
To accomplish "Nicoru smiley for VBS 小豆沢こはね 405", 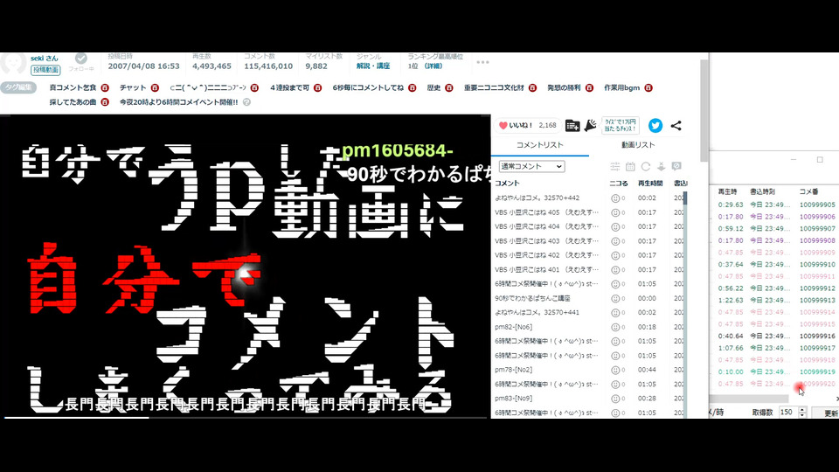I will point(614,212).
